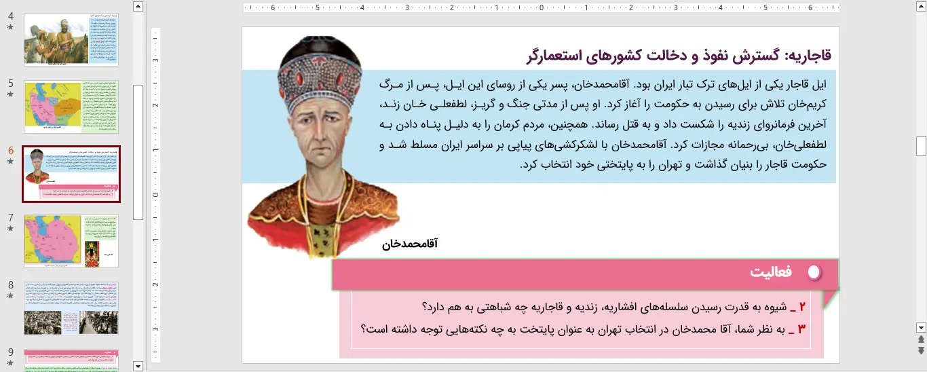Select slide 6 thumbnail in the panel
The width and height of the screenshot is (927, 372).
click(x=71, y=174)
